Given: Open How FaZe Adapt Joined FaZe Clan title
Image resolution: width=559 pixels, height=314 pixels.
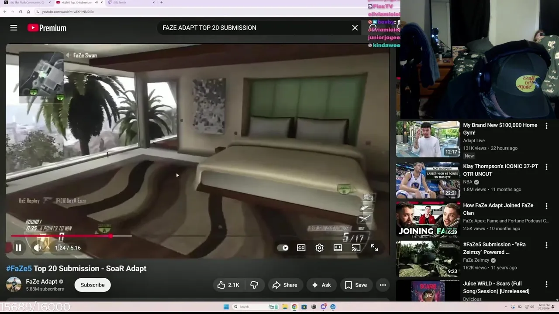Looking at the screenshot, I should coord(498,209).
